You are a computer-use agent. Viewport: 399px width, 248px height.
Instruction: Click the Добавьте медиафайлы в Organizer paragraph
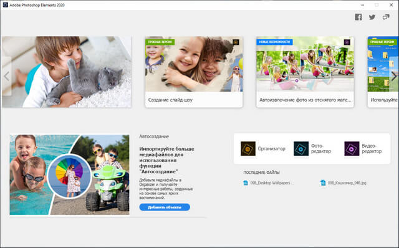(x=166, y=189)
